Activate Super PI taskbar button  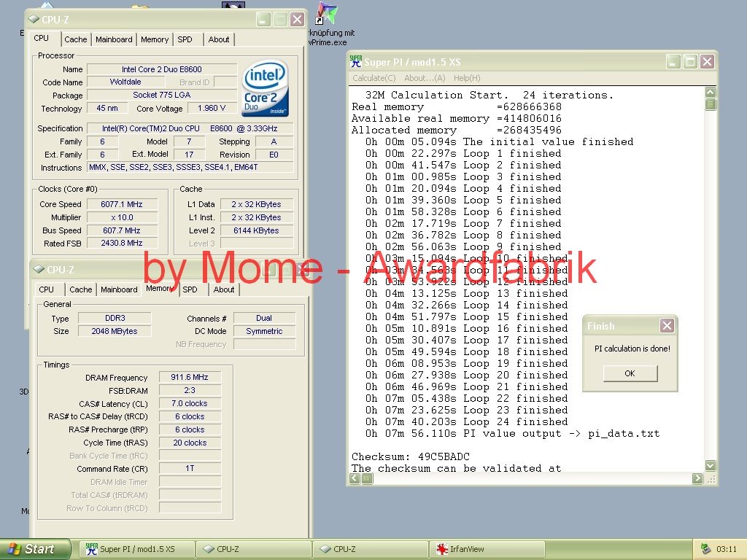pyautogui.click(x=138, y=549)
